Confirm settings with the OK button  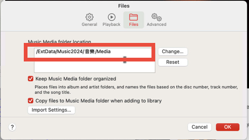pos(228,127)
